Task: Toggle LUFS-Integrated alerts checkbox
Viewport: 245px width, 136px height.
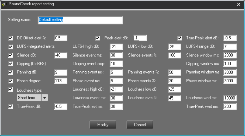Action: click(11, 47)
